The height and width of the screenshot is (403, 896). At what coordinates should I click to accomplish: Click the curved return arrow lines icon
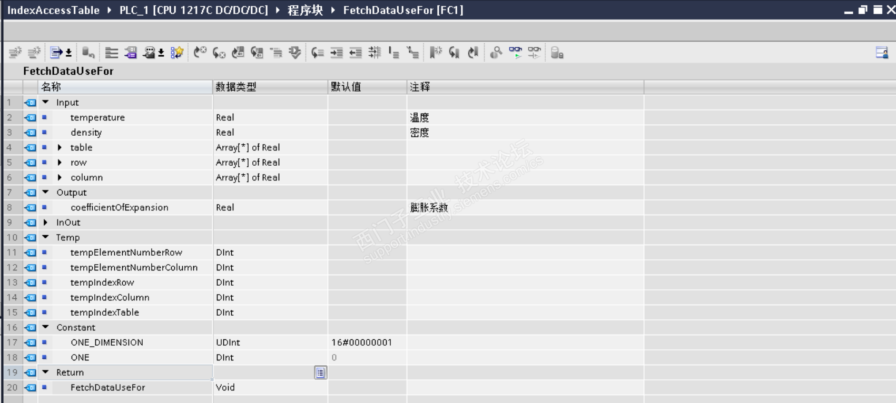317,53
